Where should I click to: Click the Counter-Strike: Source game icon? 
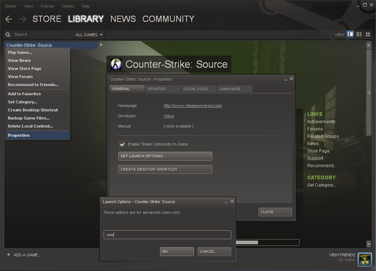[116, 64]
